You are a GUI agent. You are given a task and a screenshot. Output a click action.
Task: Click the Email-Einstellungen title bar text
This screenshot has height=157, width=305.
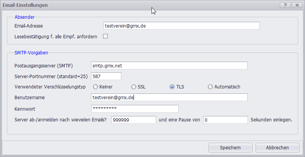(25, 5)
